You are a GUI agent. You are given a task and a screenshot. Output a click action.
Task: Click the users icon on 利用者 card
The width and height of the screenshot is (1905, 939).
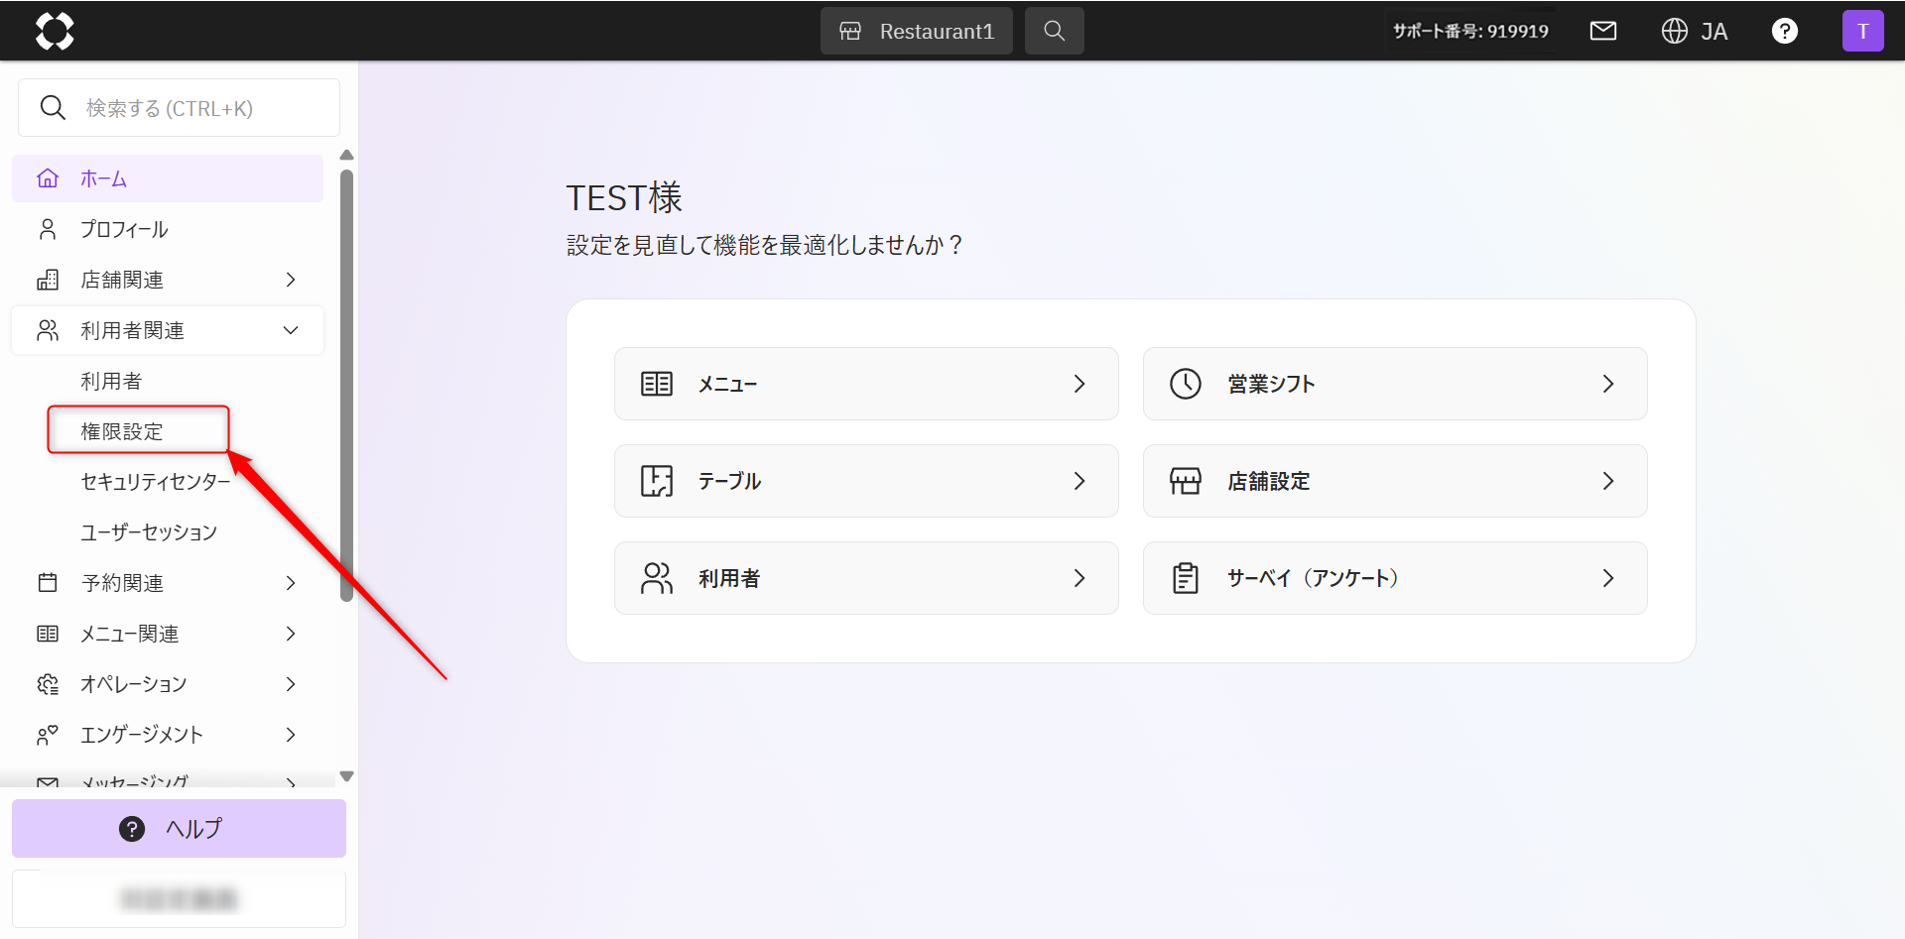tap(657, 578)
